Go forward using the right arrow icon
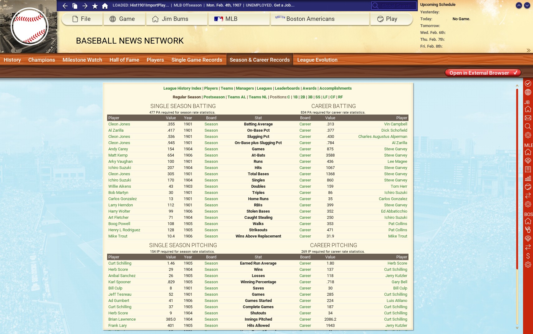The height and width of the screenshot is (334, 533). [x=85, y=6]
